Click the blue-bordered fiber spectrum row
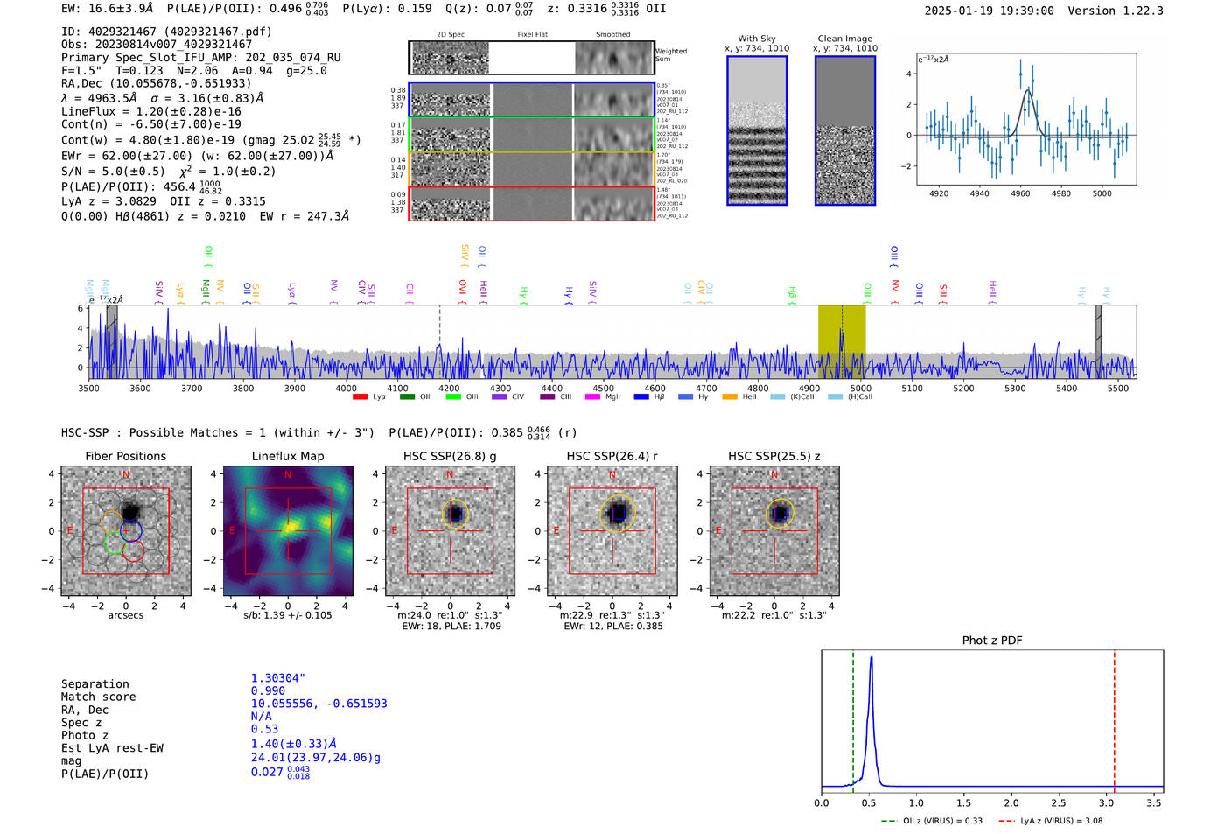Screen dimensions: 1225x834 pos(532,100)
